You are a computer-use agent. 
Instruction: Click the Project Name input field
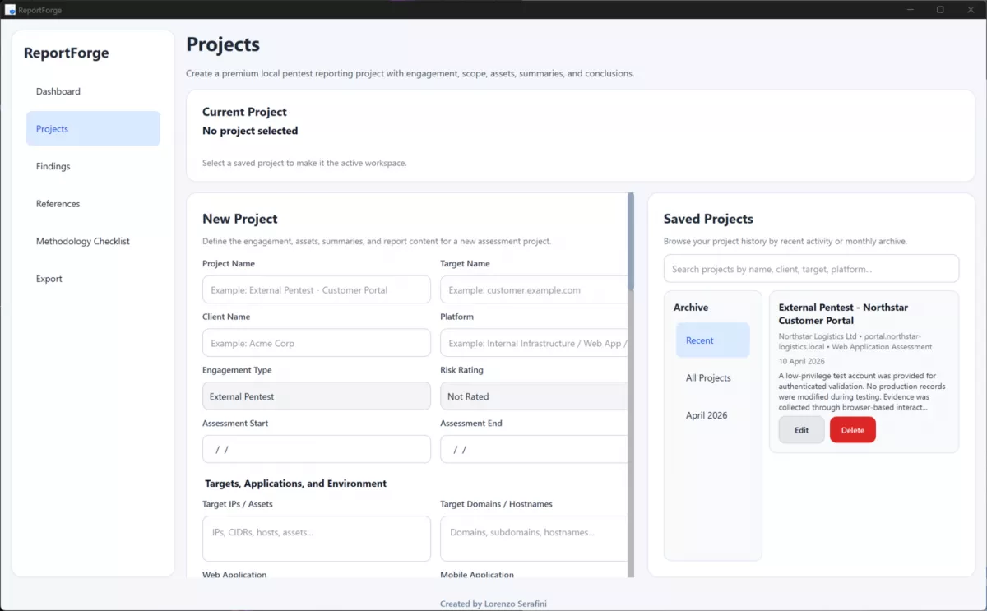(x=316, y=289)
